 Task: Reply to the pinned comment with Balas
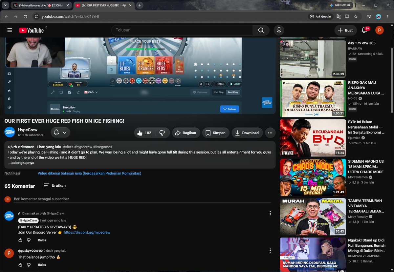42,240
